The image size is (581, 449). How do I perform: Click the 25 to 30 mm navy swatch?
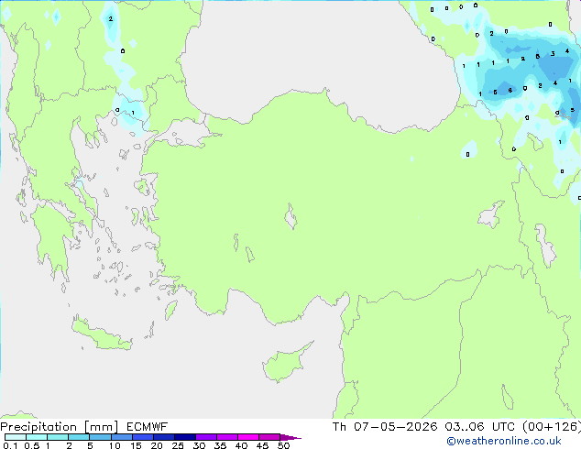click(185, 437)
